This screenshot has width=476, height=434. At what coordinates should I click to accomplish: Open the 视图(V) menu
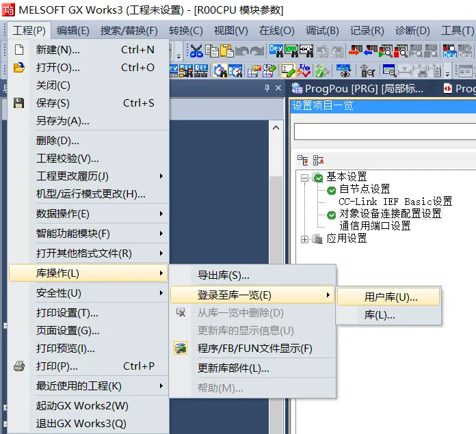230,31
